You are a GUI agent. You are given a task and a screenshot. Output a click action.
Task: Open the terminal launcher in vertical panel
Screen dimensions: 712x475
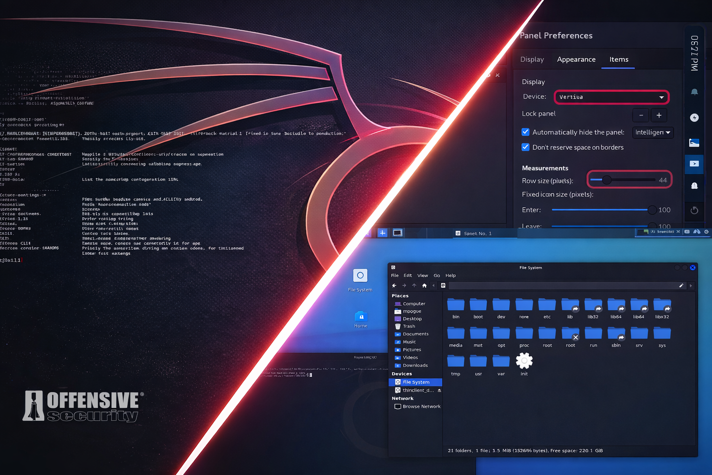(694, 164)
